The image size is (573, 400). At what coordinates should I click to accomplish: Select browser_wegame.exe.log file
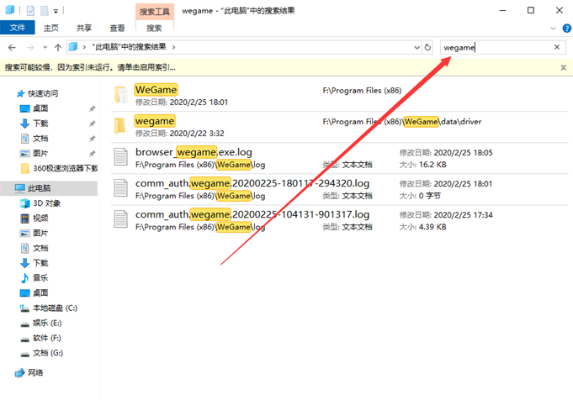(x=194, y=152)
